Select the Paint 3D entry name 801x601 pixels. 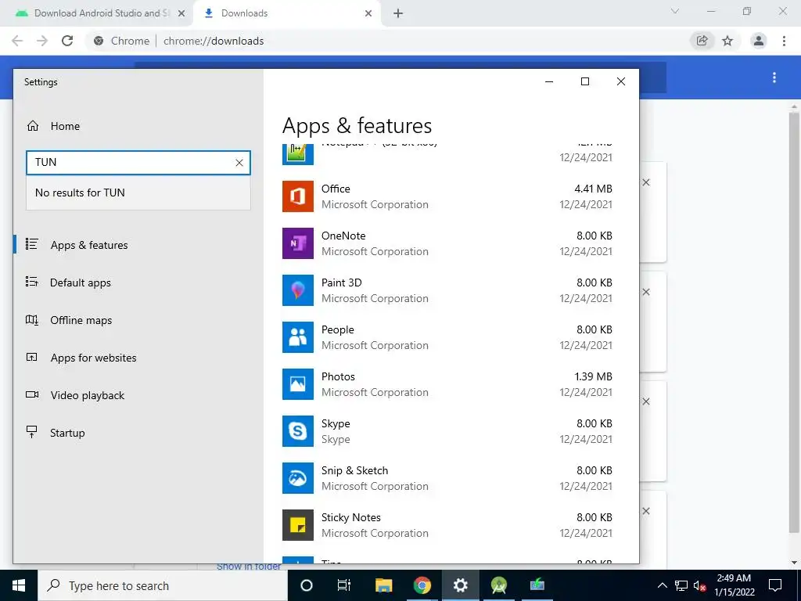[x=341, y=283]
